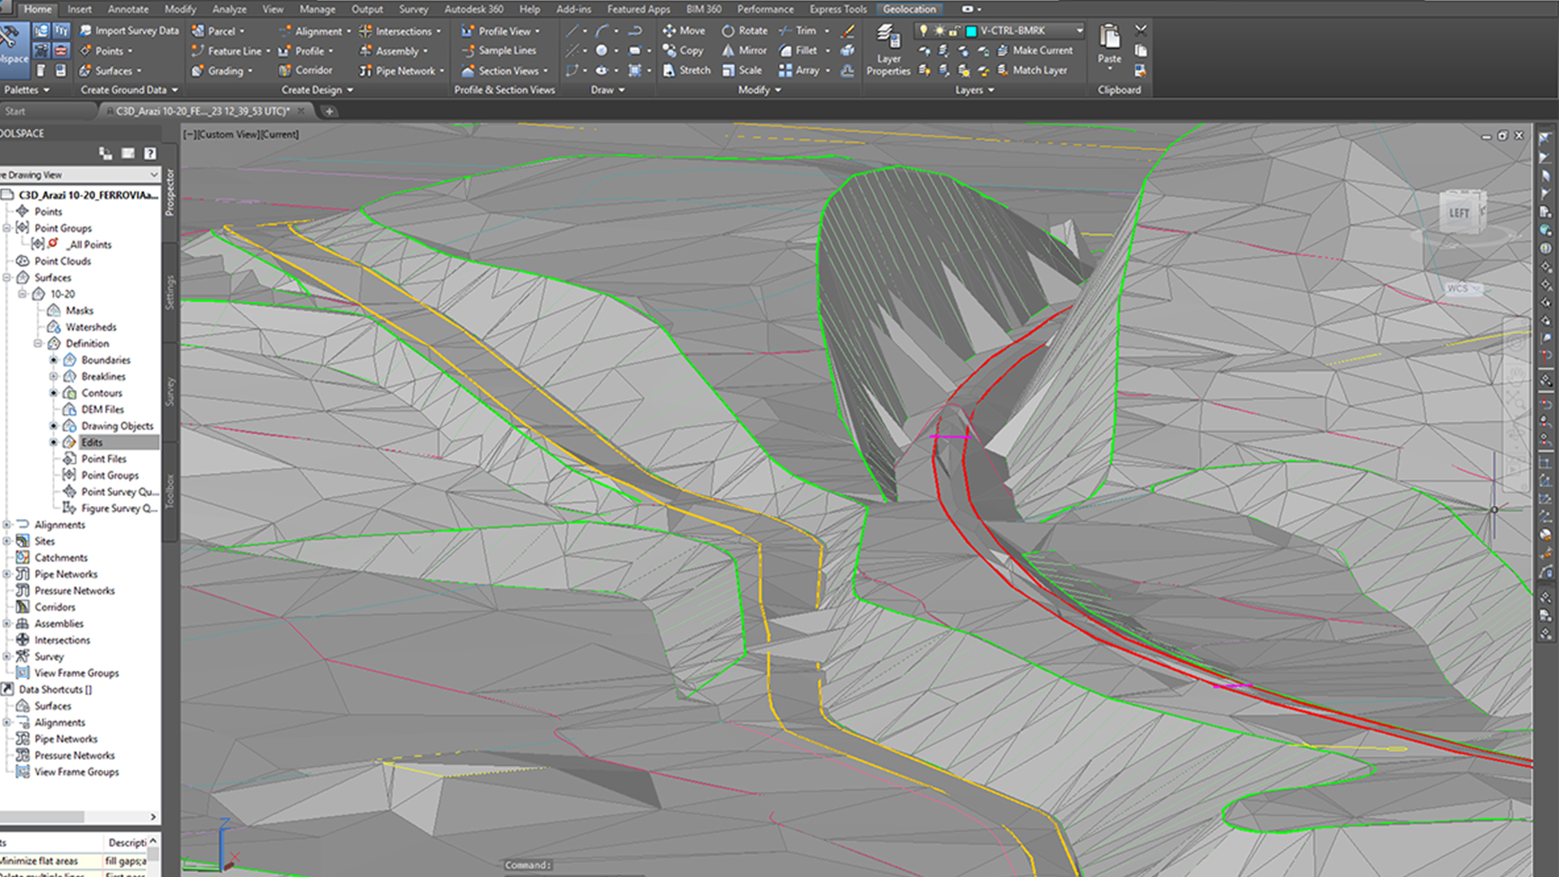Expand the Alignments tree node
Viewport: 1559px width, 877px height.
click(6, 525)
